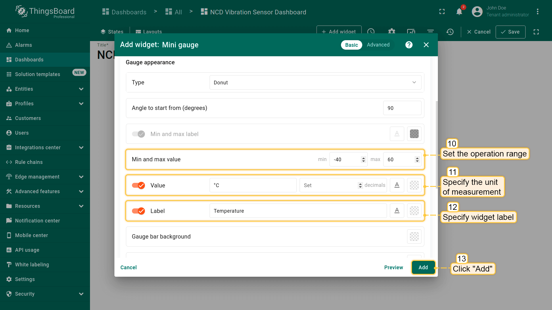
Task: Click the Preview button
Action: pos(393,267)
